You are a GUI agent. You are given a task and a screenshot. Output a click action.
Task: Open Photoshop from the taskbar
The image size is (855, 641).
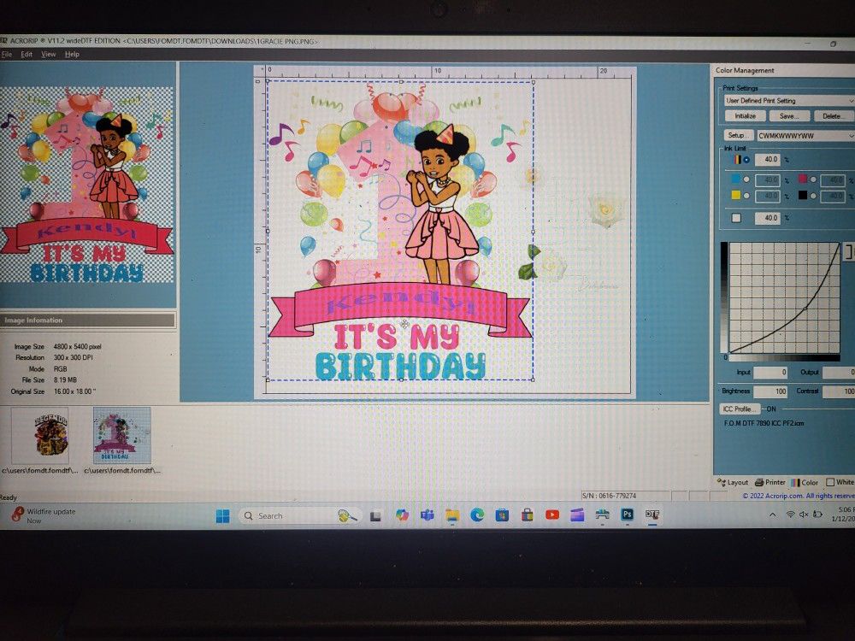point(627,515)
